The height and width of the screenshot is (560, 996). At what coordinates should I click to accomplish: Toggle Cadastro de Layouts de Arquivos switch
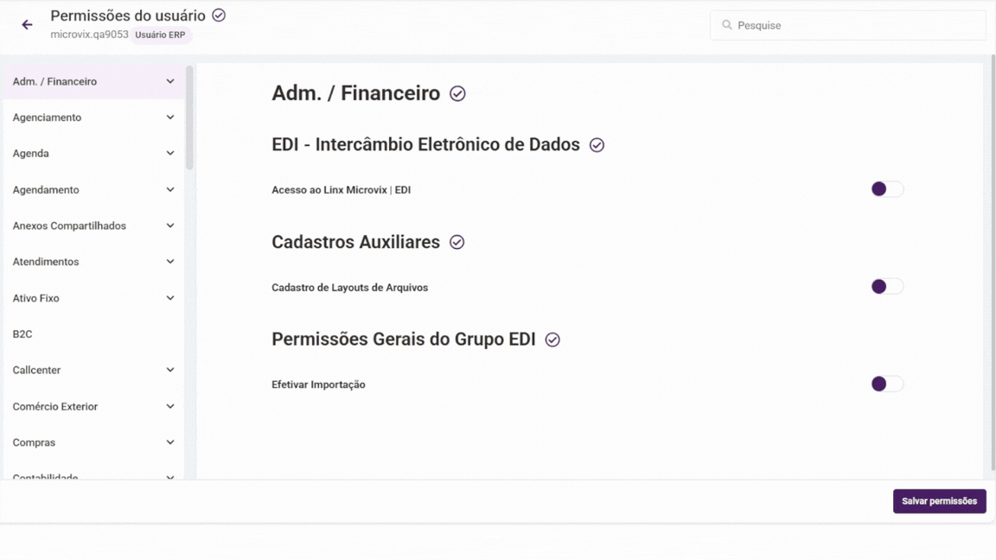(x=886, y=287)
